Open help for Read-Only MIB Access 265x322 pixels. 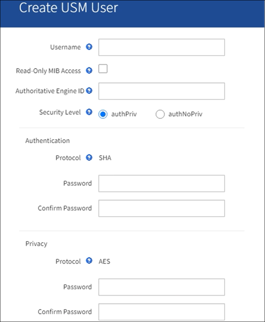click(89, 71)
